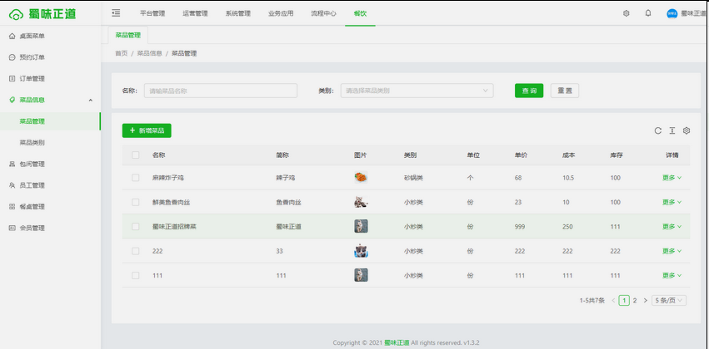The width and height of the screenshot is (709, 349).
Task: Check the 蜀味正道招牌菜 row checkbox
Action: [136, 226]
